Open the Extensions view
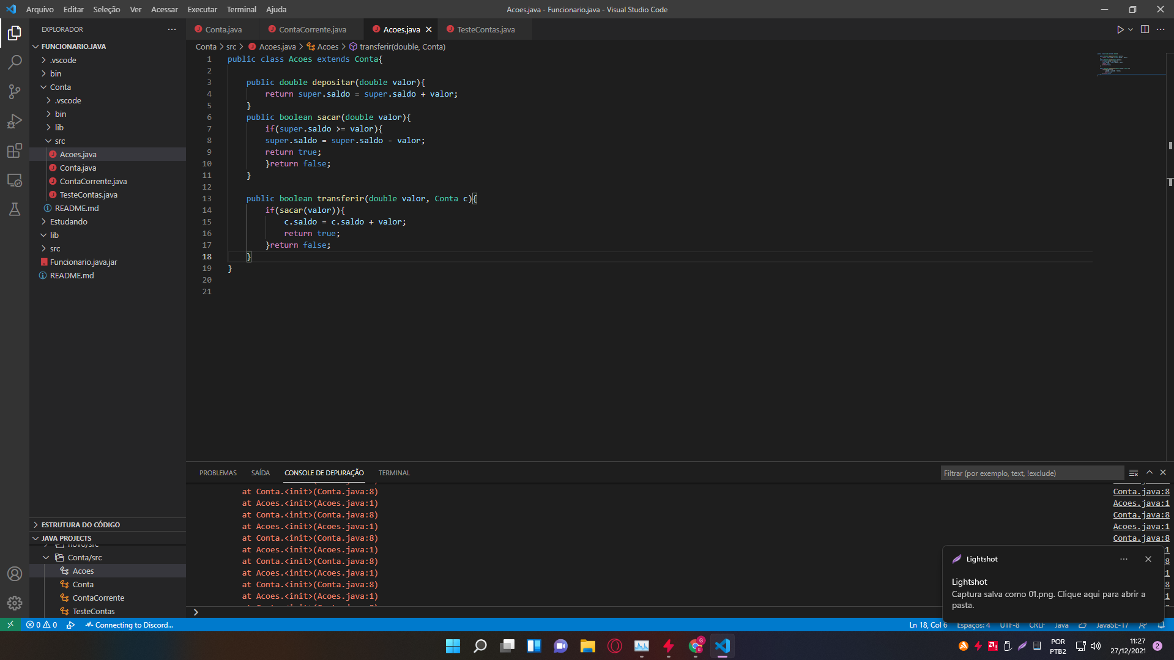The width and height of the screenshot is (1174, 660). click(x=15, y=150)
